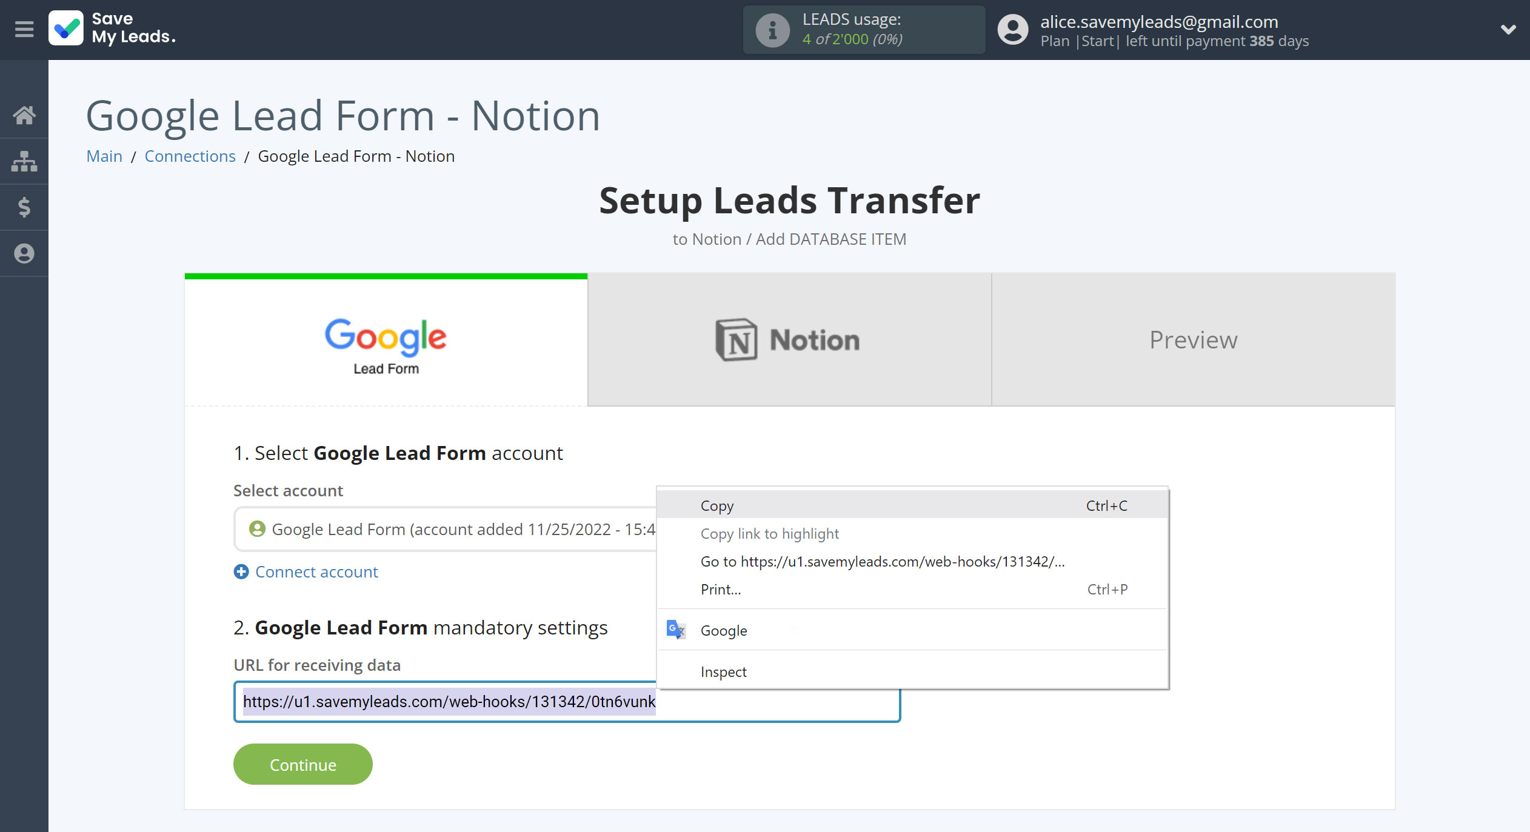1530x832 pixels.
Task: Choose Go to savemyleads web-hooks URL
Action: pyautogui.click(x=912, y=561)
